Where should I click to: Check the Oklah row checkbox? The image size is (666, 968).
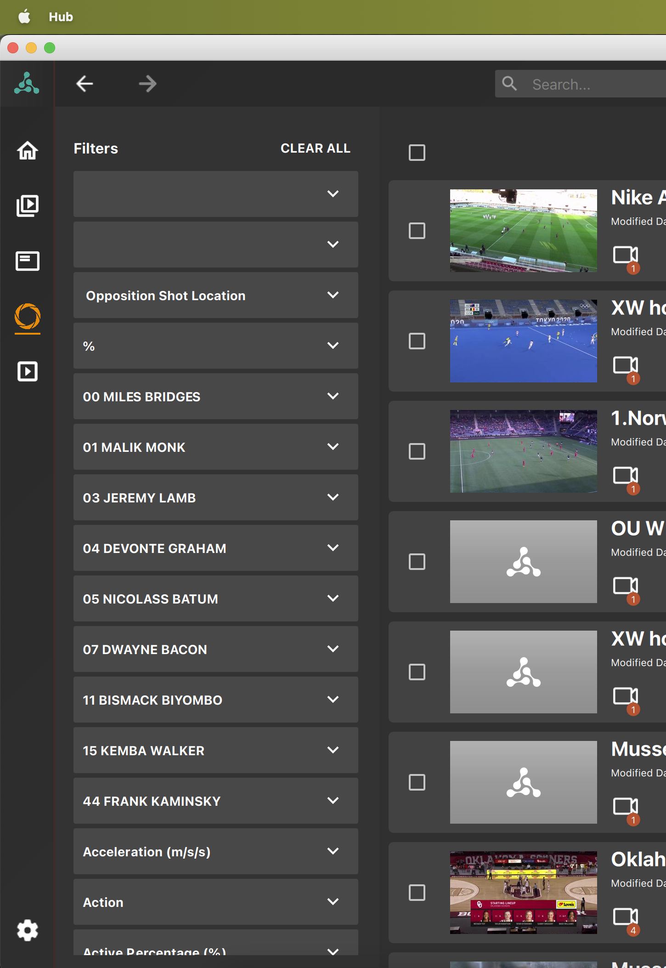tap(417, 893)
